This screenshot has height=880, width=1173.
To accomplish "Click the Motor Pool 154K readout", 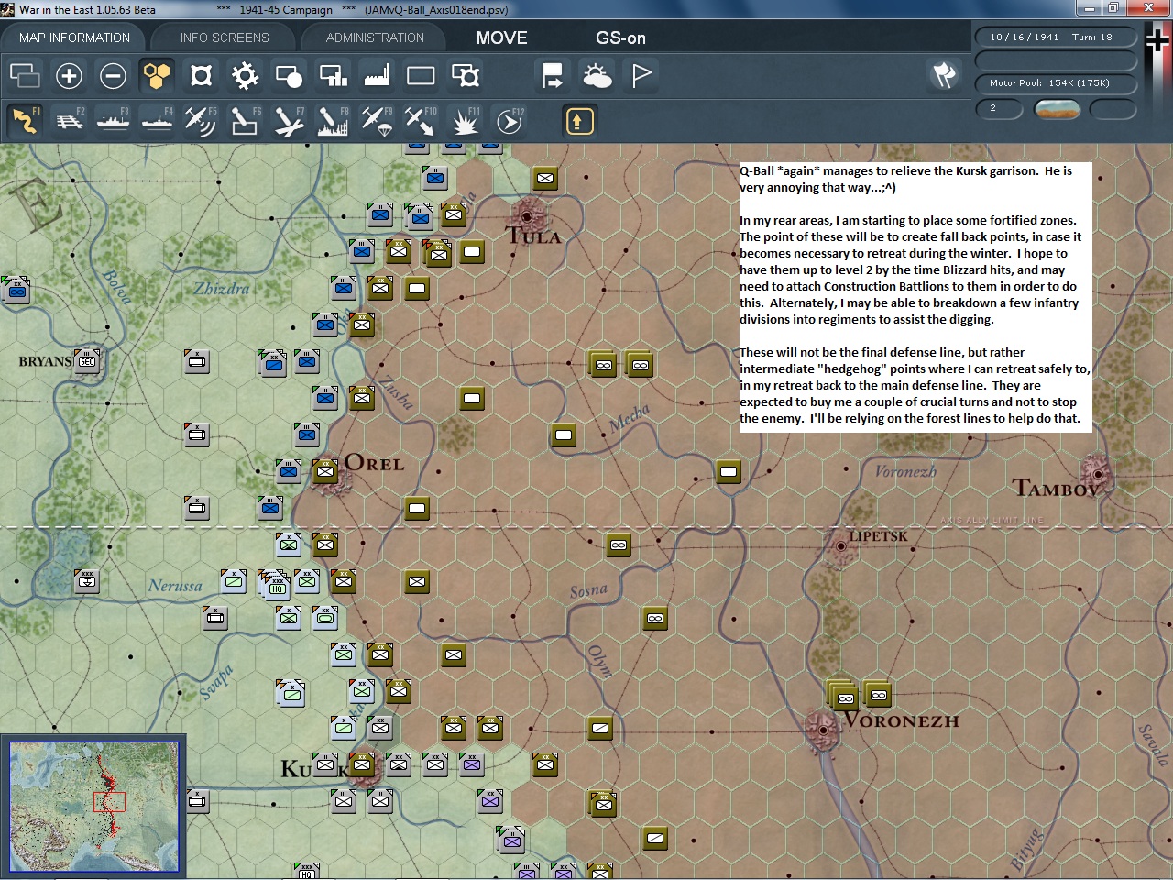I will [1056, 83].
